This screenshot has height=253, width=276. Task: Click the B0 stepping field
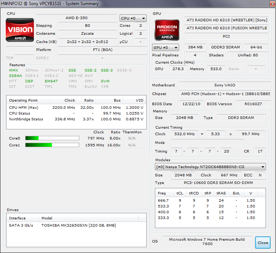[88, 25]
